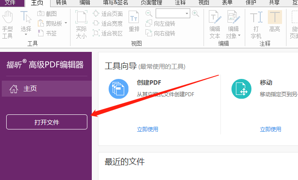Click the zoom out magnifier icon
This screenshot has width=298, height=180.
pyautogui.click(x=149, y=14)
